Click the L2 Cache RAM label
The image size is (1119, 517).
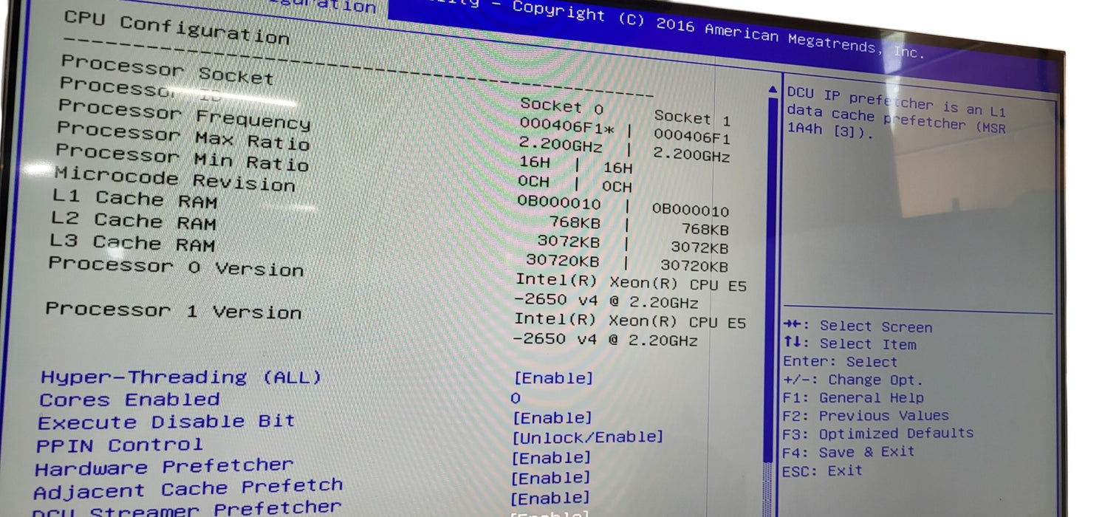point(134,221)
